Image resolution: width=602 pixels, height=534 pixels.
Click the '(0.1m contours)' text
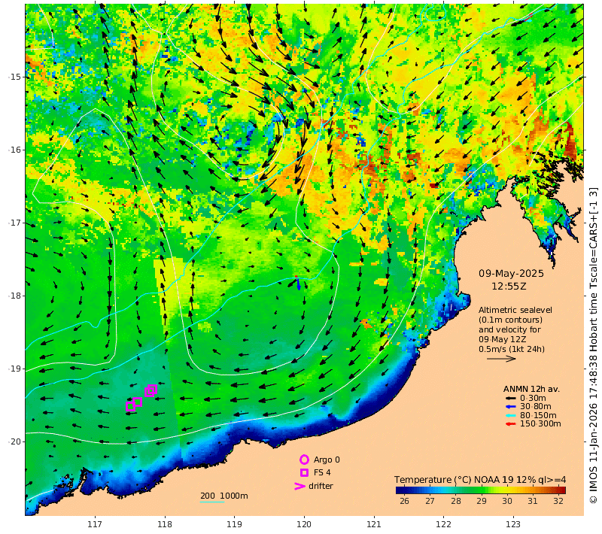click(511, 320)
